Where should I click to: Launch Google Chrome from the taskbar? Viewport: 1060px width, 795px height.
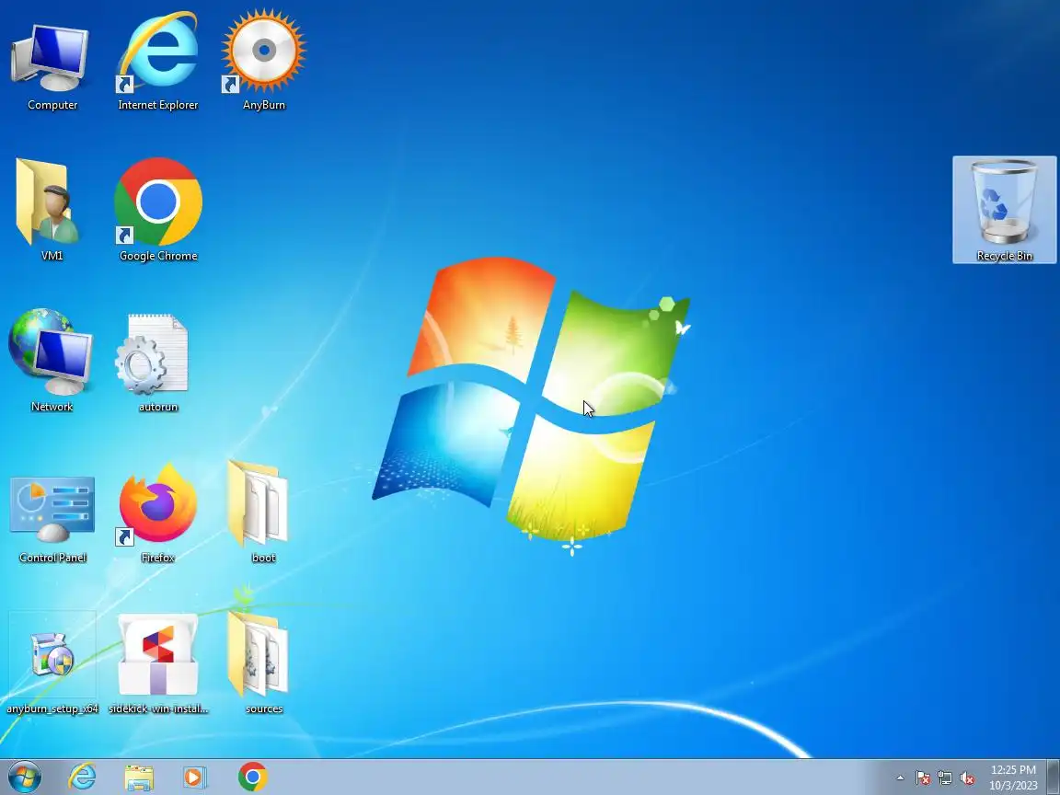[252, 777]
